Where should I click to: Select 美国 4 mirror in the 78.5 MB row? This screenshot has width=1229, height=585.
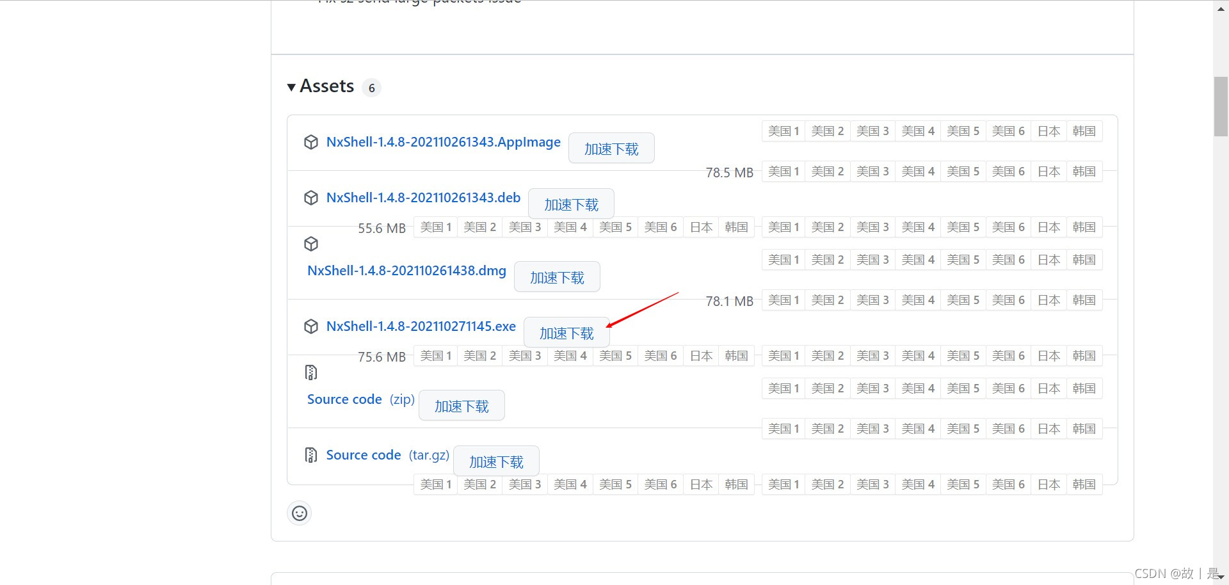click(x=918, y=172)
